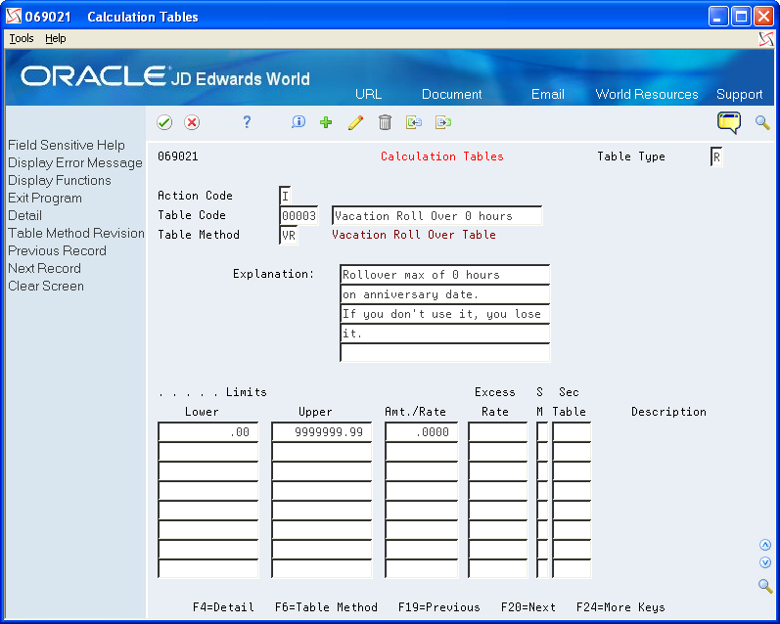Select Table Method Revision
The image size is (780, 624).
pos(76,233)
